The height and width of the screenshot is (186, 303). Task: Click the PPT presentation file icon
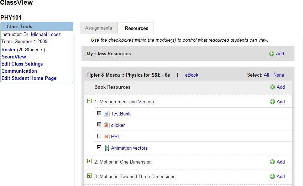click(106, 136)
